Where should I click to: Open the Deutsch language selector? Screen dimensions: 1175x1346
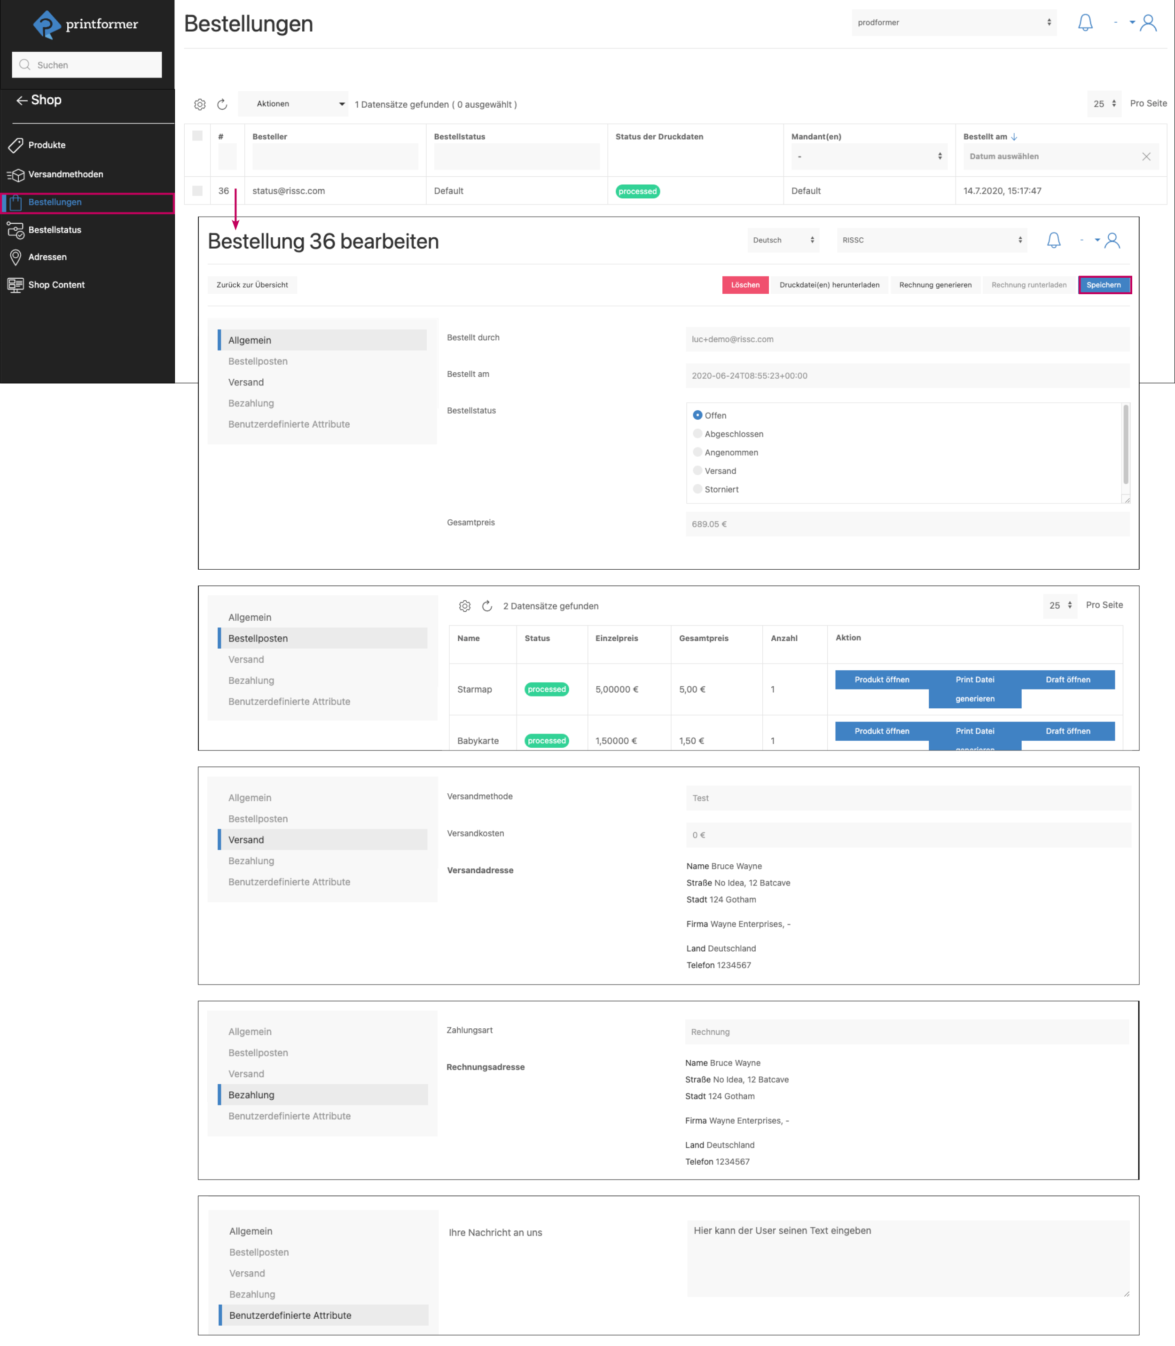(783, 240)
